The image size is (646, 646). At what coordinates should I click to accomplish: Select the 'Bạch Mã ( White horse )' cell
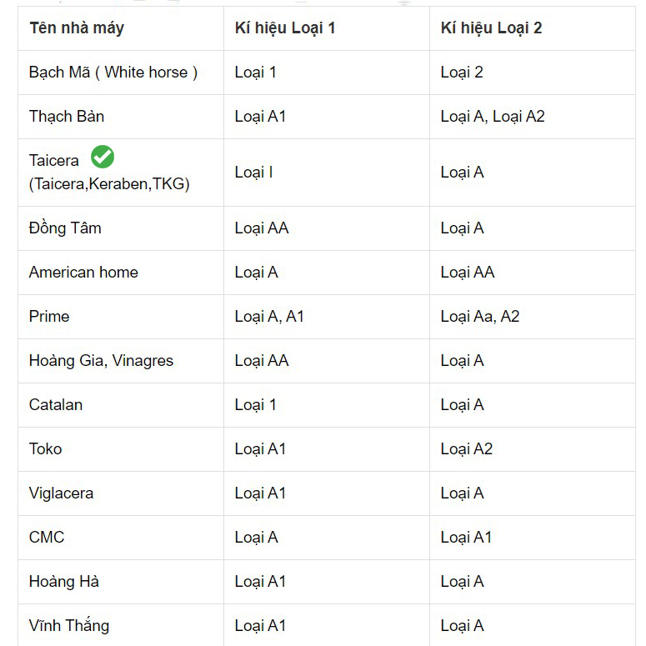[113, 73]
